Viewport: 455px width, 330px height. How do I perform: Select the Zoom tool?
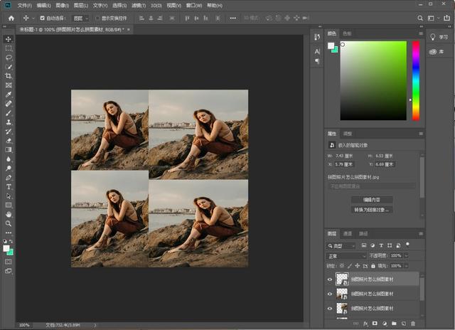(x=9, y=223)
